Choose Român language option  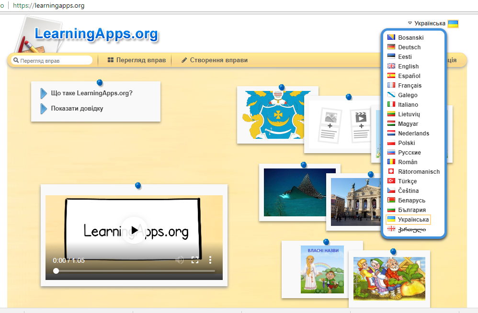[x=408, y=162]
